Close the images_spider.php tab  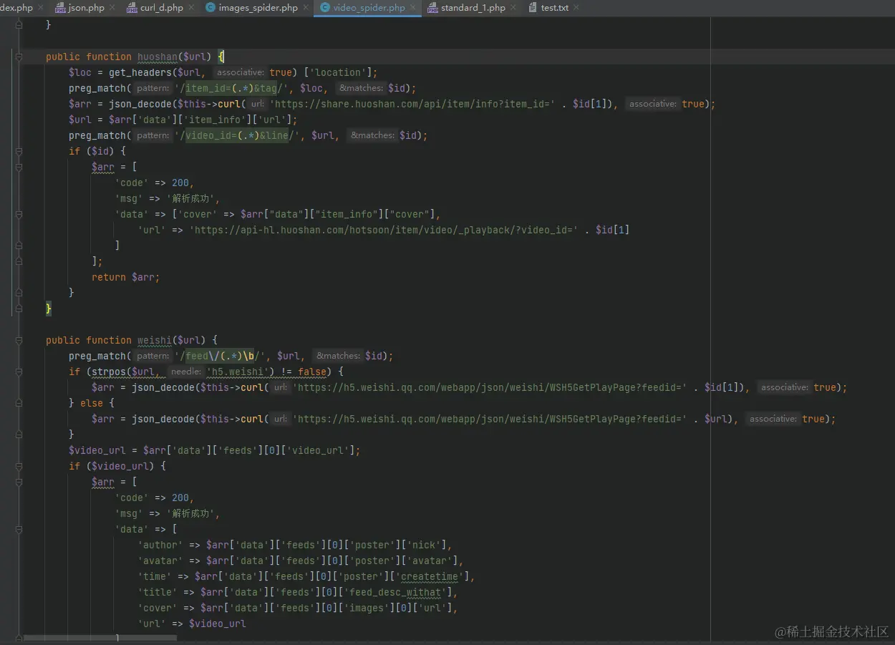305,8
